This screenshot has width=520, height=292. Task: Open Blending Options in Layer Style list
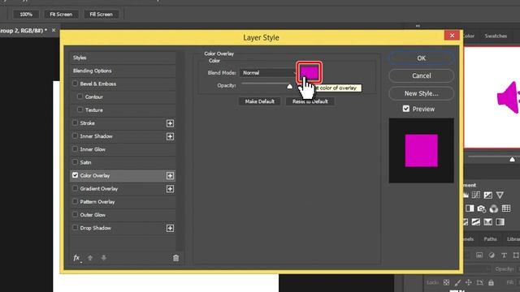tap(123, 71)
